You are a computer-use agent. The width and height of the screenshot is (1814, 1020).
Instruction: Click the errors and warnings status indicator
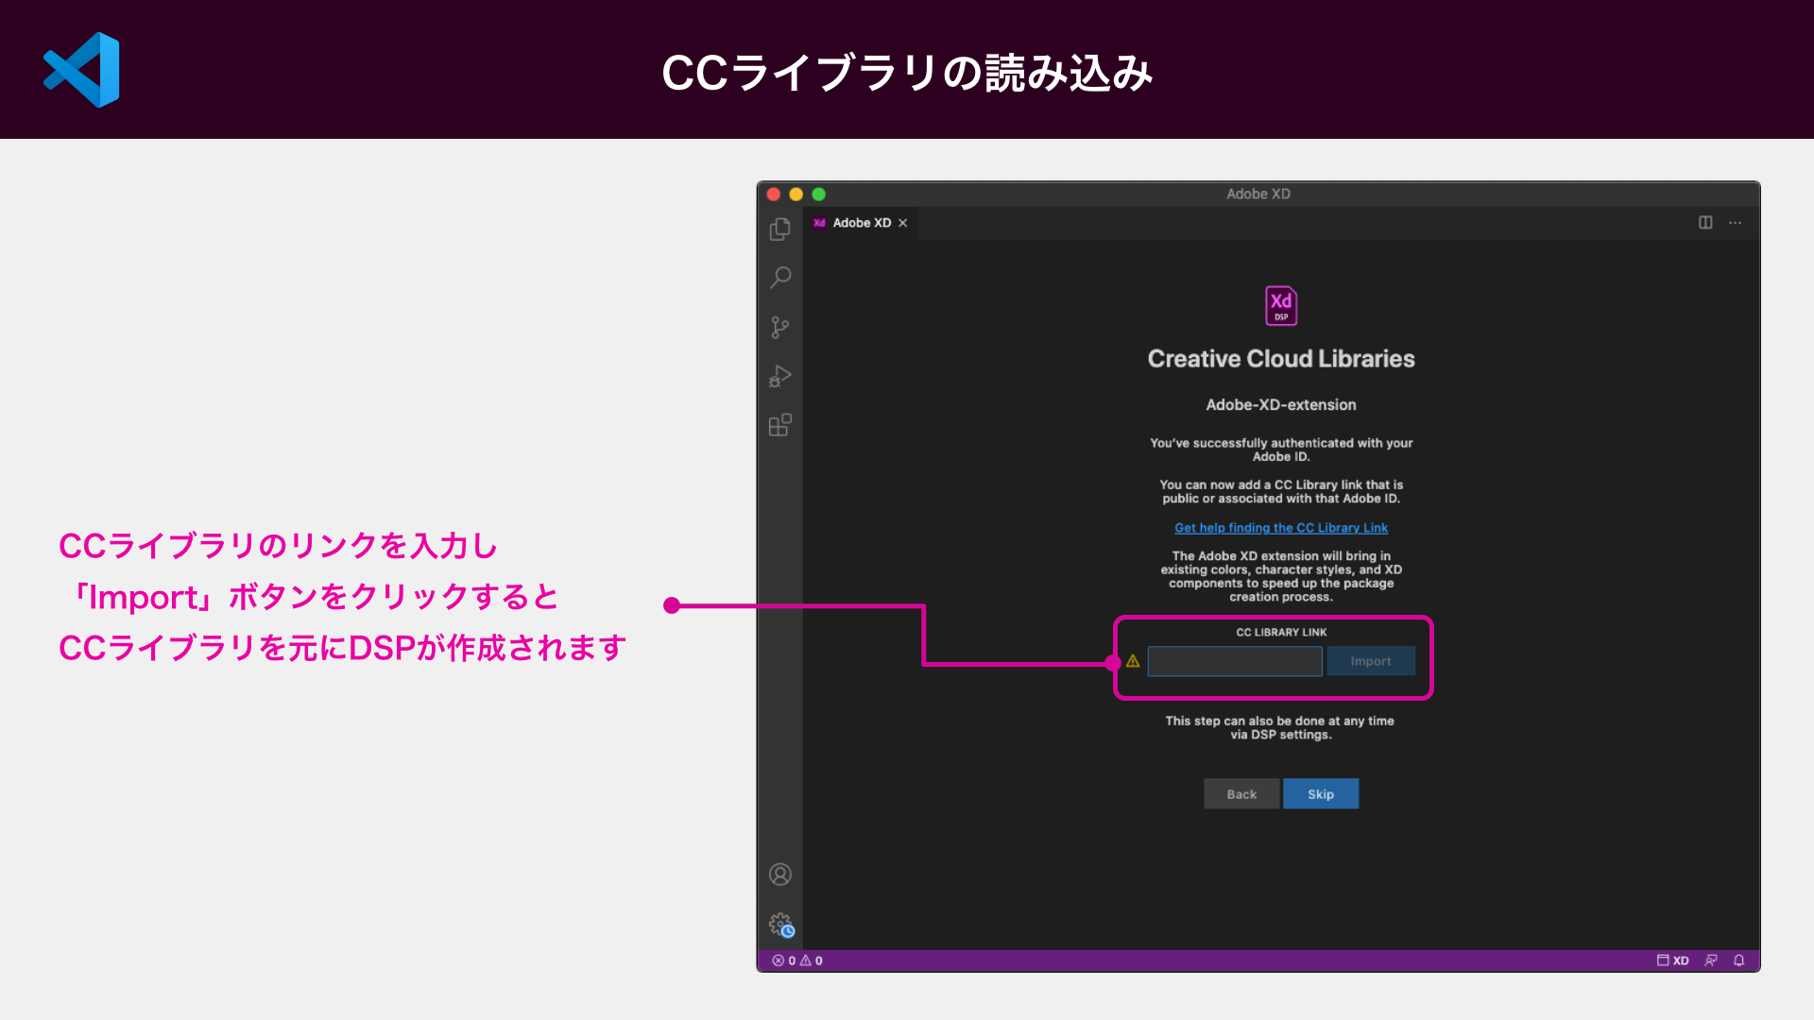point(797,960)
